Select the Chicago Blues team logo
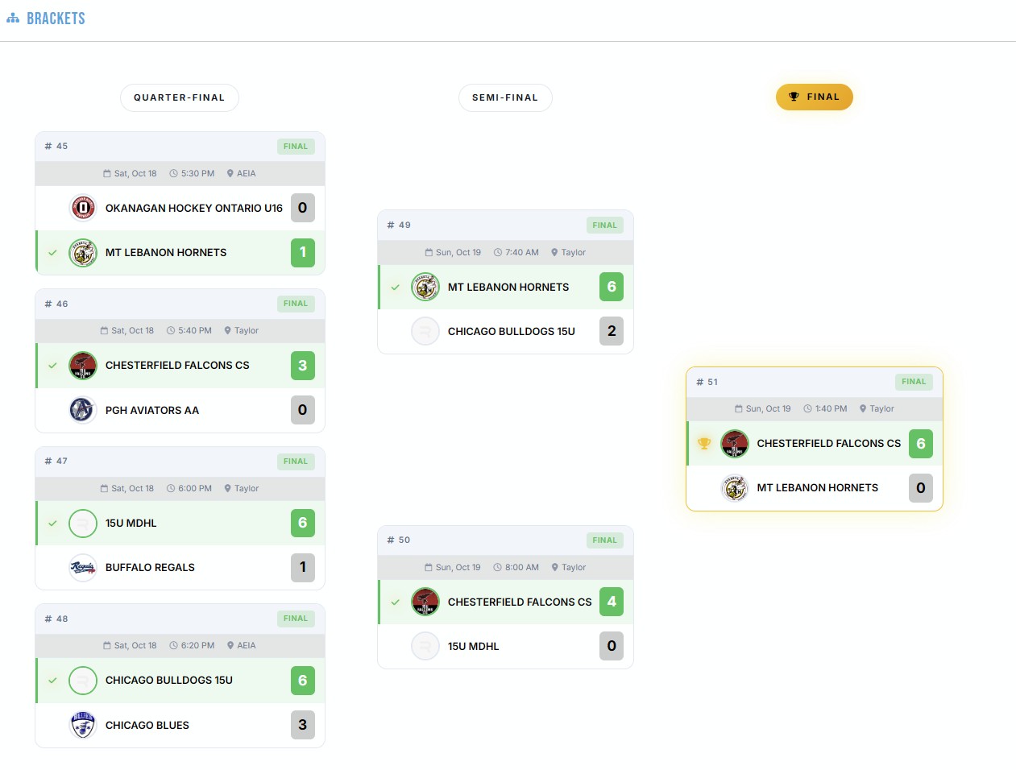This screenshot has height=770, width=1016. tap(82, 725)
